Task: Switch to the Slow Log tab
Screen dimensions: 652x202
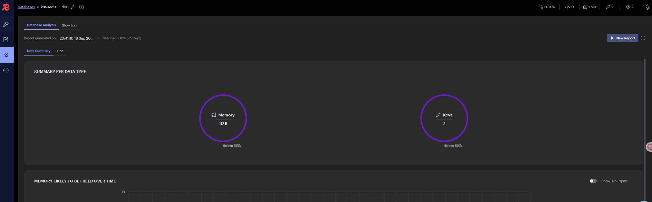Action: coord(69,25)
